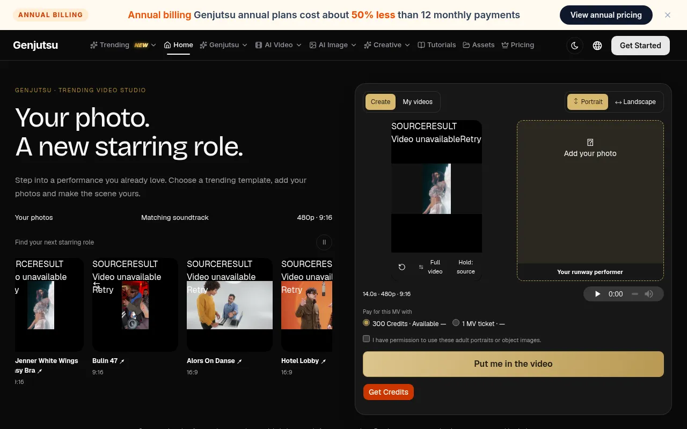Open the AI Video dropdown

coord(278,45)
